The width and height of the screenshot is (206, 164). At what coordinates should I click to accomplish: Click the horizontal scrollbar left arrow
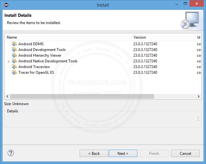coord(7,97)
